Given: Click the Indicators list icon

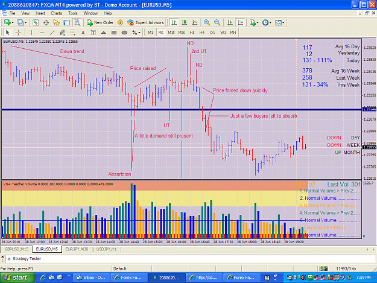Looking at the screenshot, I should pos(253,22).
